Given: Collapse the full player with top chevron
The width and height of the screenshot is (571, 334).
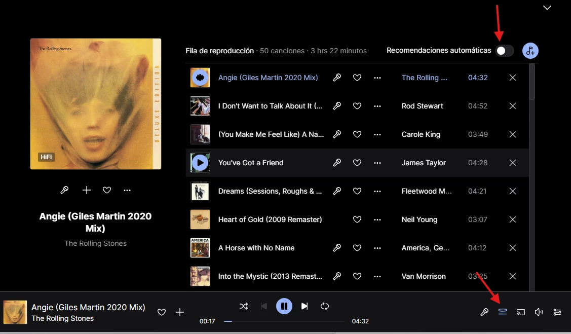Looking at the screenshot, I should coord(547,8).
